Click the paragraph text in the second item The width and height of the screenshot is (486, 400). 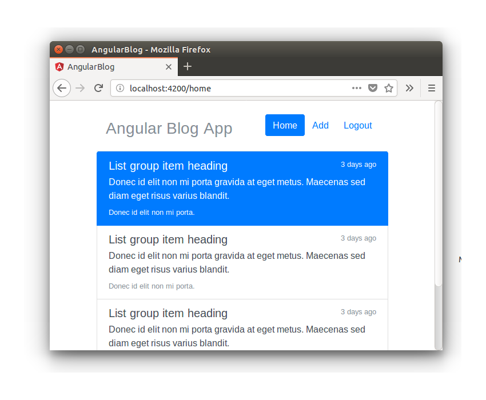237,262
